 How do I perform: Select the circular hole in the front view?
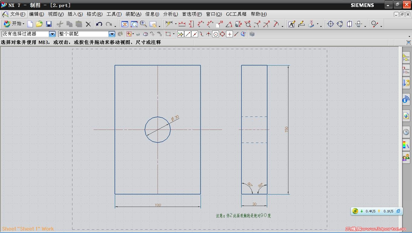(x=158, y=130)
